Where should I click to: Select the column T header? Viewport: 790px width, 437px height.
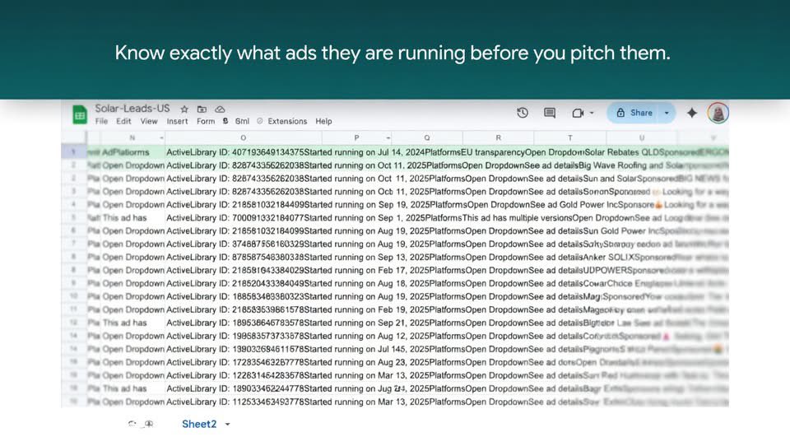[x=569, y=137]
